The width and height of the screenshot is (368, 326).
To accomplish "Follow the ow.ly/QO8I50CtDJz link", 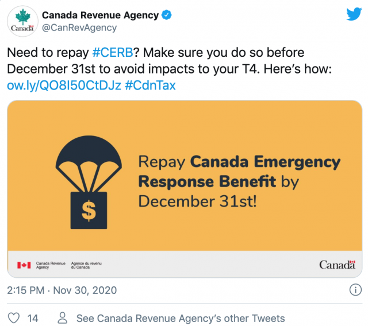I will pos(64,86).
